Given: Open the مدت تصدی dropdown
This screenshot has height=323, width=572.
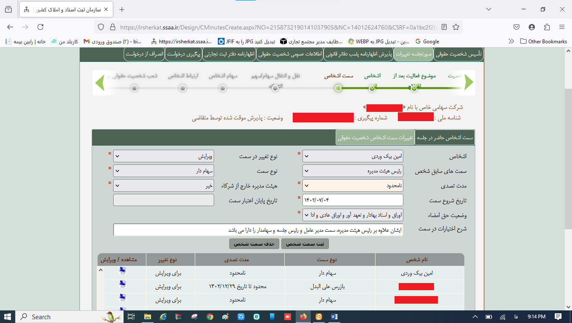Looking at the screenshot, I should pos(353,185).
